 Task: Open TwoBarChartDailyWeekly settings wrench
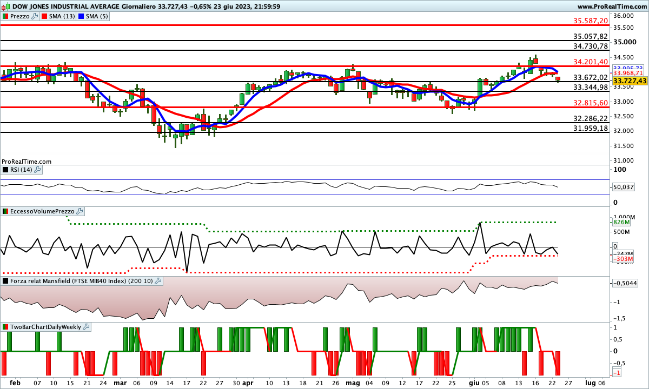pyautogui.click(x=87, y=327)
